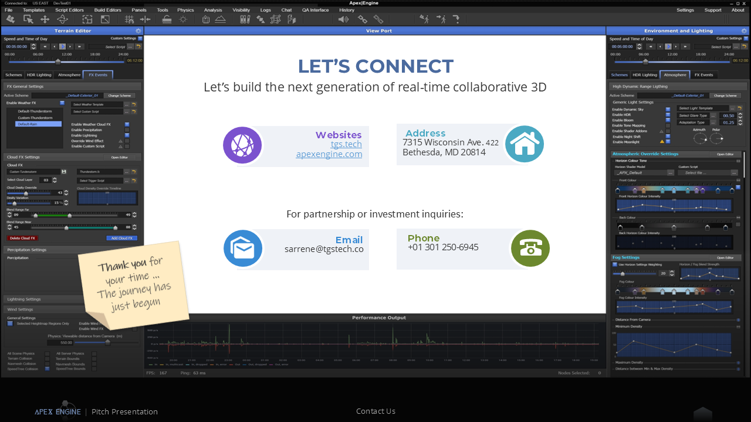
Task: Switch to HDR Lighting tab in Terrain Editor
Action: point(40,75)
